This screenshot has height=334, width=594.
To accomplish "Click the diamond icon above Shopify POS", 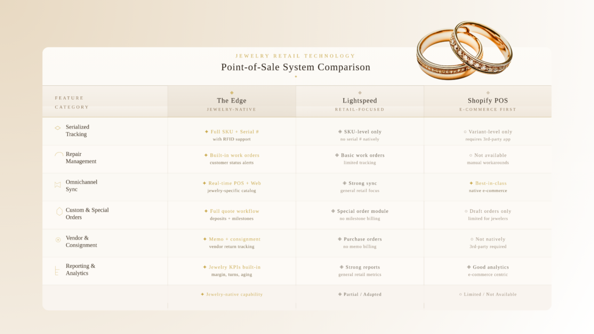I will pyautogui.click(x=488, y=93).
